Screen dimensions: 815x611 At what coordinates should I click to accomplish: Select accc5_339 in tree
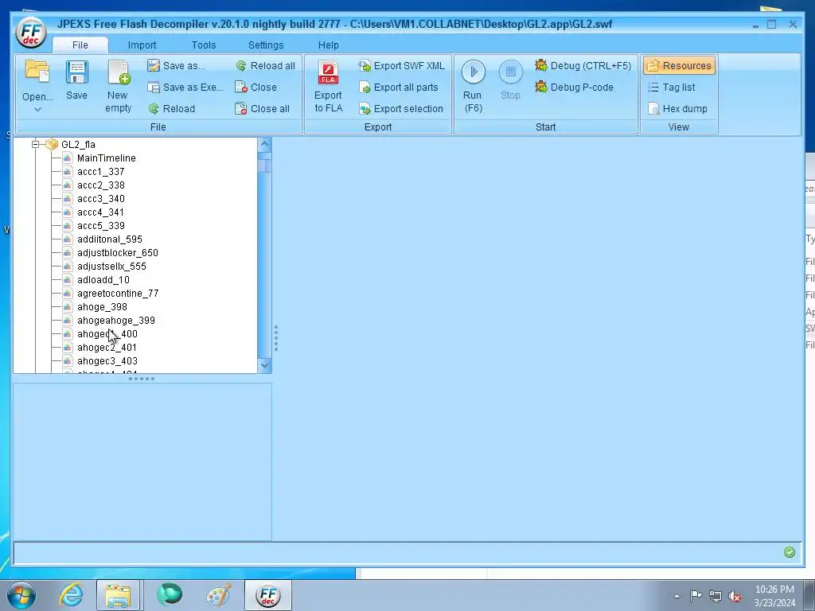tap(101, 225)
